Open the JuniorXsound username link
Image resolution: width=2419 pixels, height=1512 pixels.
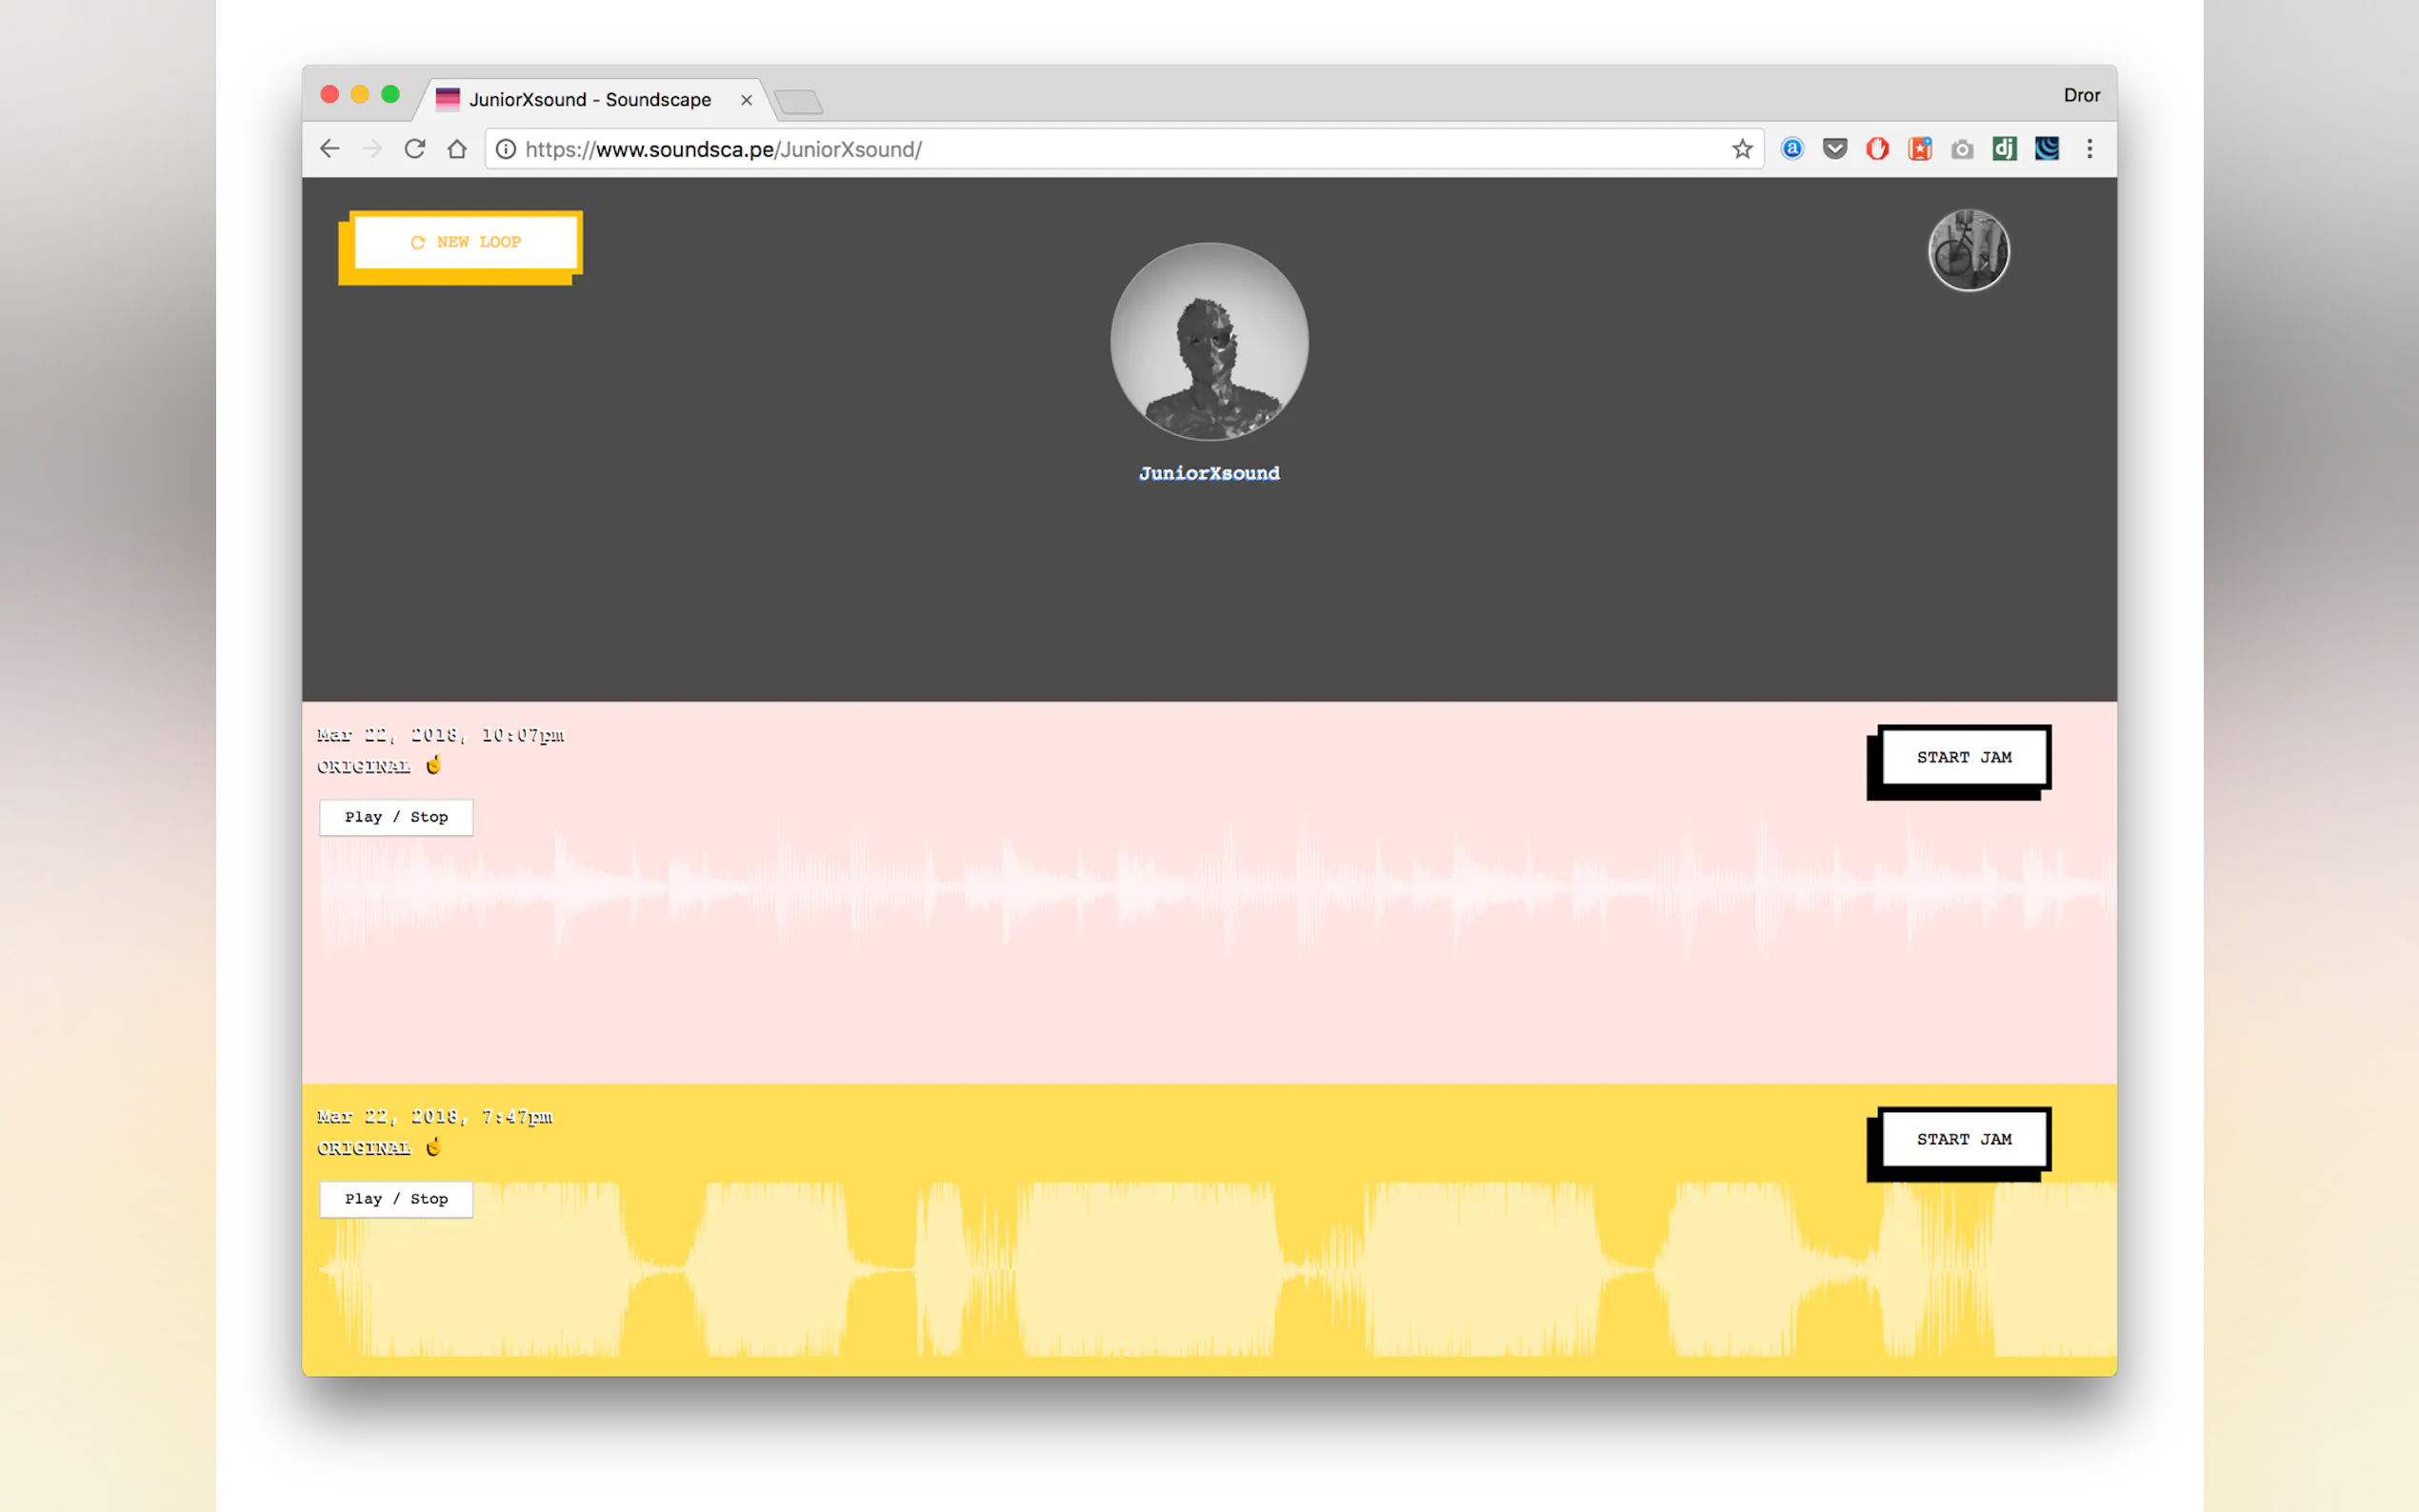pyautogui.click(x=1209, y=473)
